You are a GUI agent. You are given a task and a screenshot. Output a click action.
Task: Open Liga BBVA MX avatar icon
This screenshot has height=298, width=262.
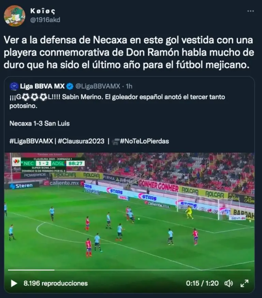[14, 86]
